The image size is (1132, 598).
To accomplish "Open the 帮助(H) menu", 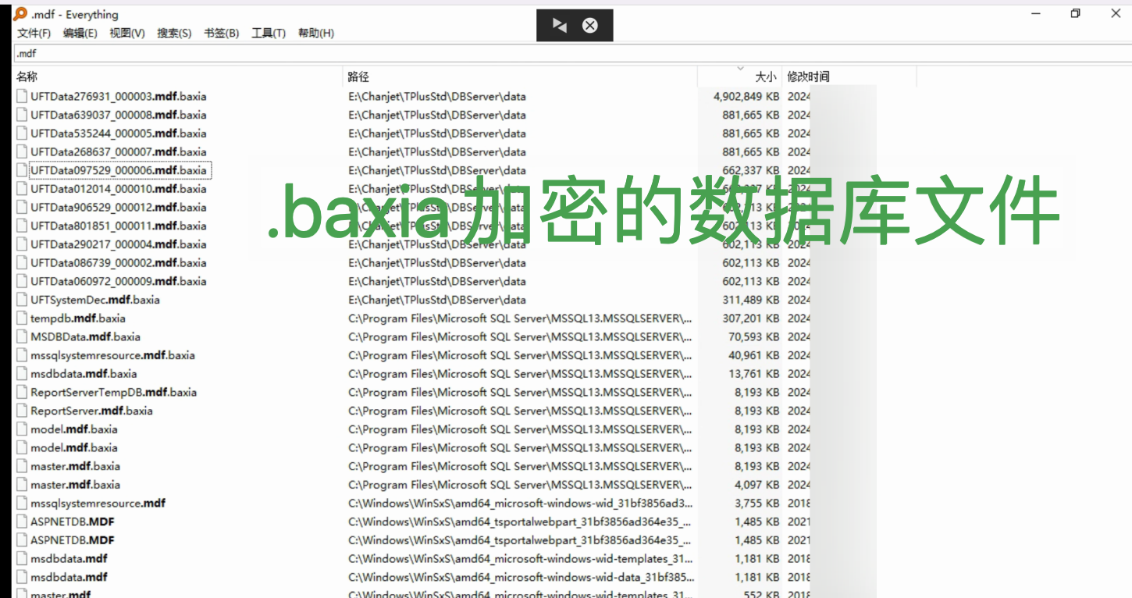I will (316, 34).
